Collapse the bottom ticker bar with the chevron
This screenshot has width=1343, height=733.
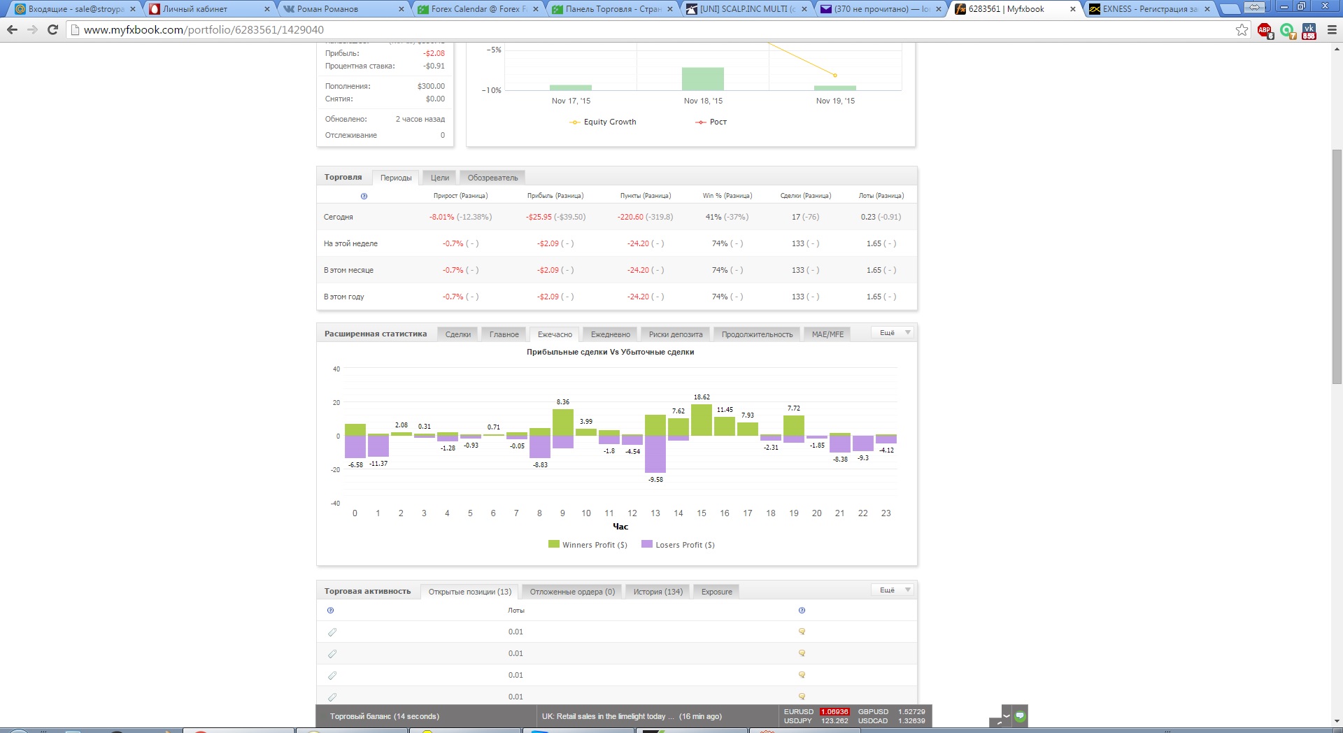pyautogui.click(x=1007, y=716)
